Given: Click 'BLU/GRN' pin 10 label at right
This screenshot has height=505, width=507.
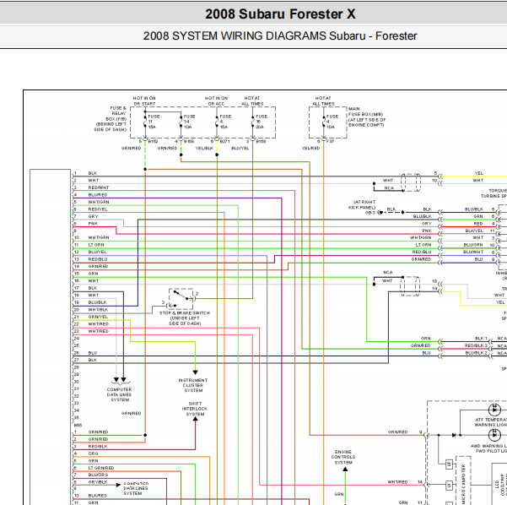Looking at the screenshot, I should [473, 245].
